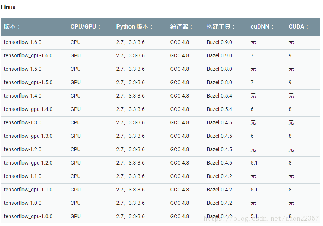Click GPU cell in tensorflow_gpu-1.3.0 row

point(76,136)
